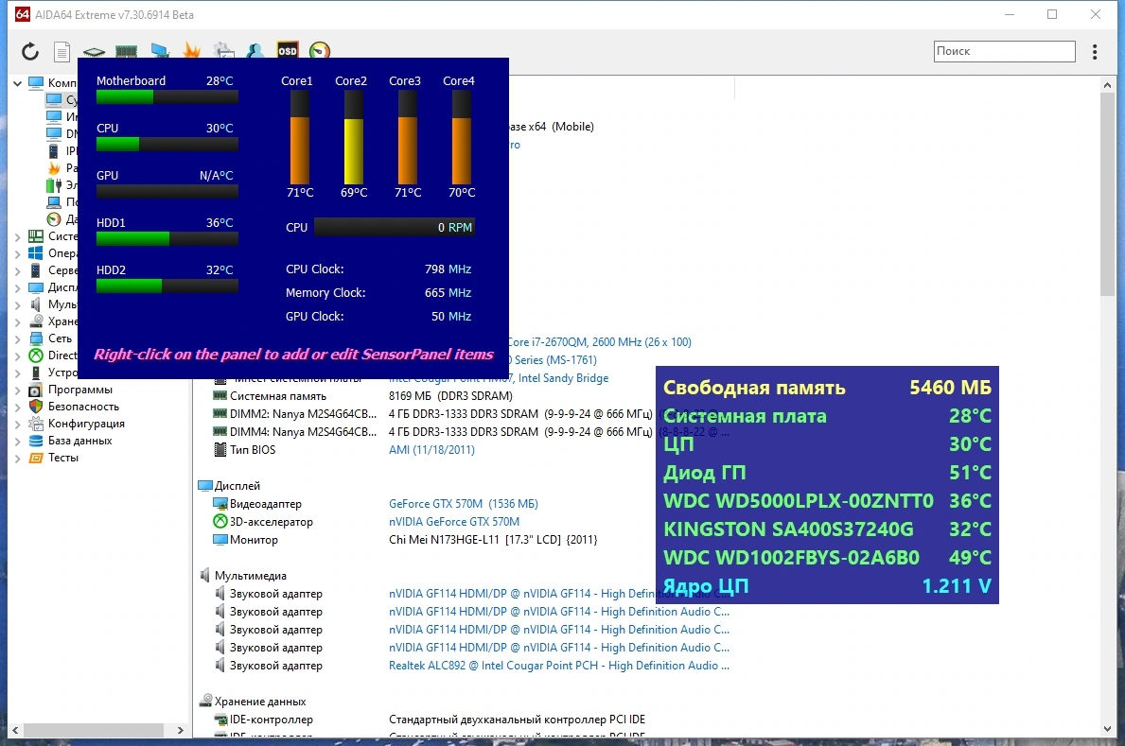Viewport: 1125px width, 746px height.
Task: Click the Xbox DirectX icon in the tree
Action: [36, 356]
